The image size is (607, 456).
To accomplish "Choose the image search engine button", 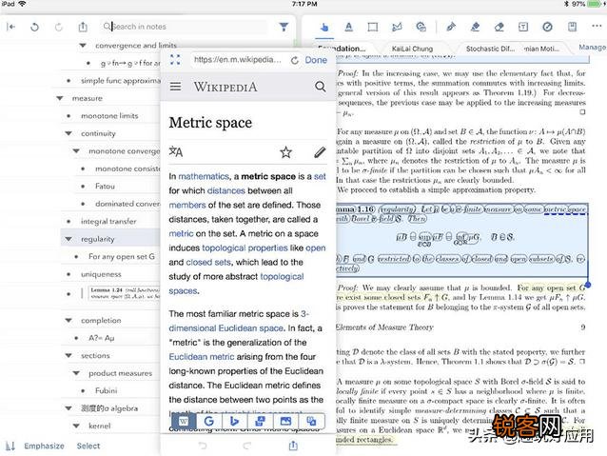I will point(285,421).
